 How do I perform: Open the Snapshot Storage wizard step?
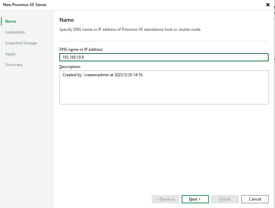point(21,43)
